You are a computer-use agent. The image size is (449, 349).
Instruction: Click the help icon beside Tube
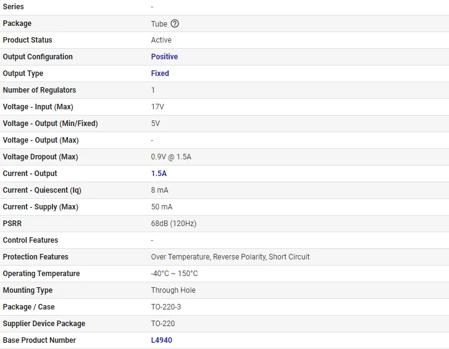coord(175,23)
